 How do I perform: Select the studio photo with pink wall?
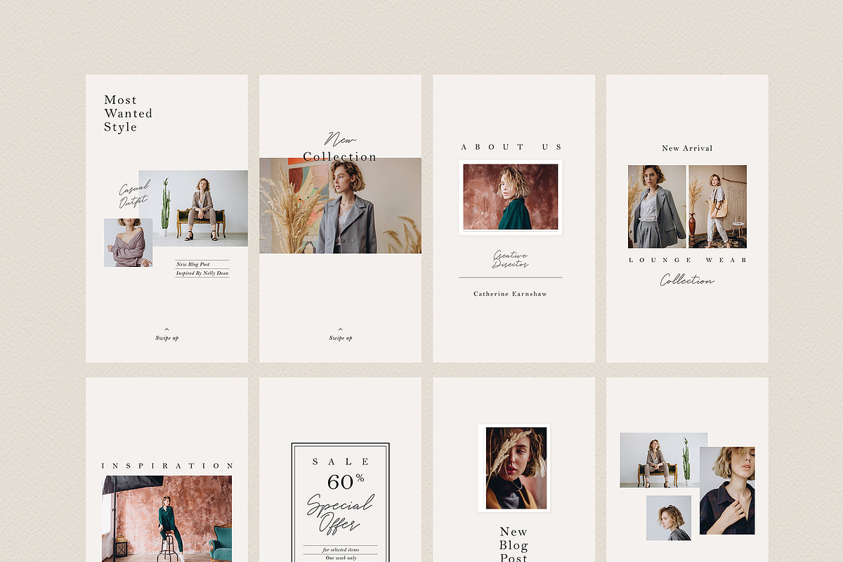pyautogui.click(x=167, y=518)
